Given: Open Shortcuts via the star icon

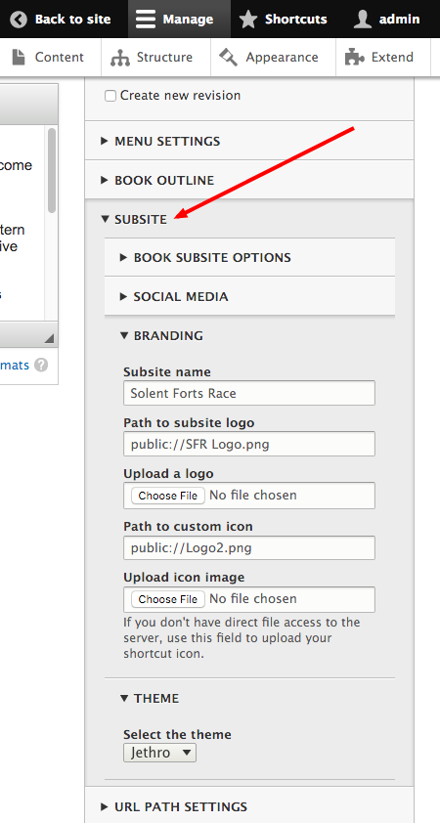Looking at the screenshot, I should click(247, 20).
